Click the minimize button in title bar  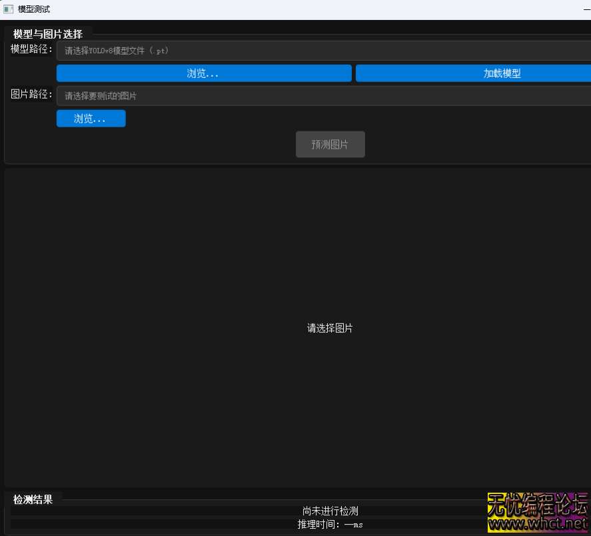(x=586, y=9)
